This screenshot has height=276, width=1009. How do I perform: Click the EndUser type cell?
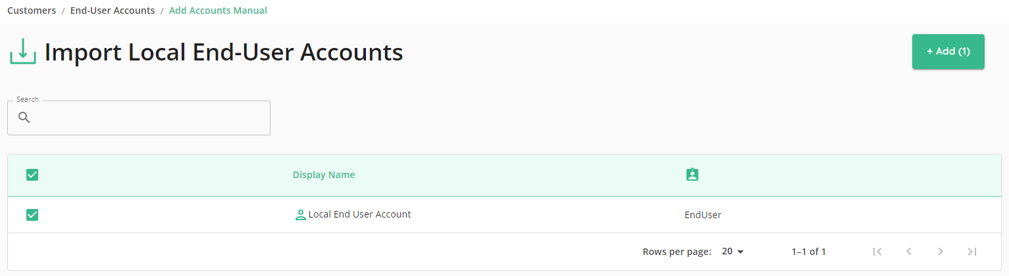pos(703,215)
